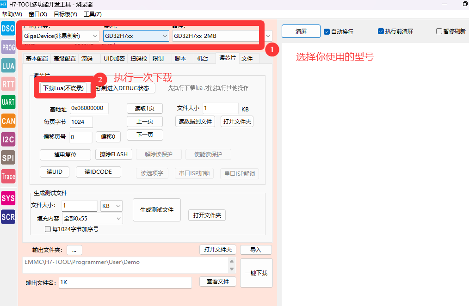Enable the 暂停刷新 checkbox

click(x=439, y=31)
